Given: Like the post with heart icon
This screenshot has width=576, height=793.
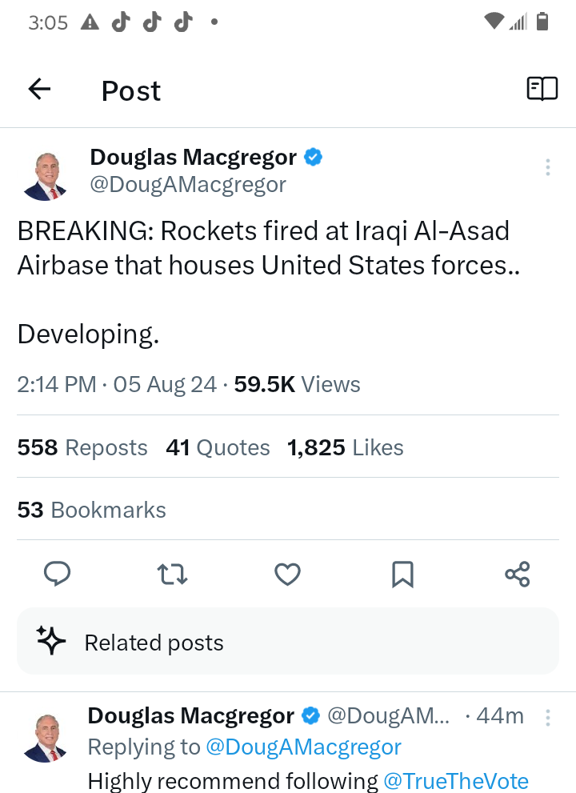Looking at the screenshot, I should [x=287, y=574].
